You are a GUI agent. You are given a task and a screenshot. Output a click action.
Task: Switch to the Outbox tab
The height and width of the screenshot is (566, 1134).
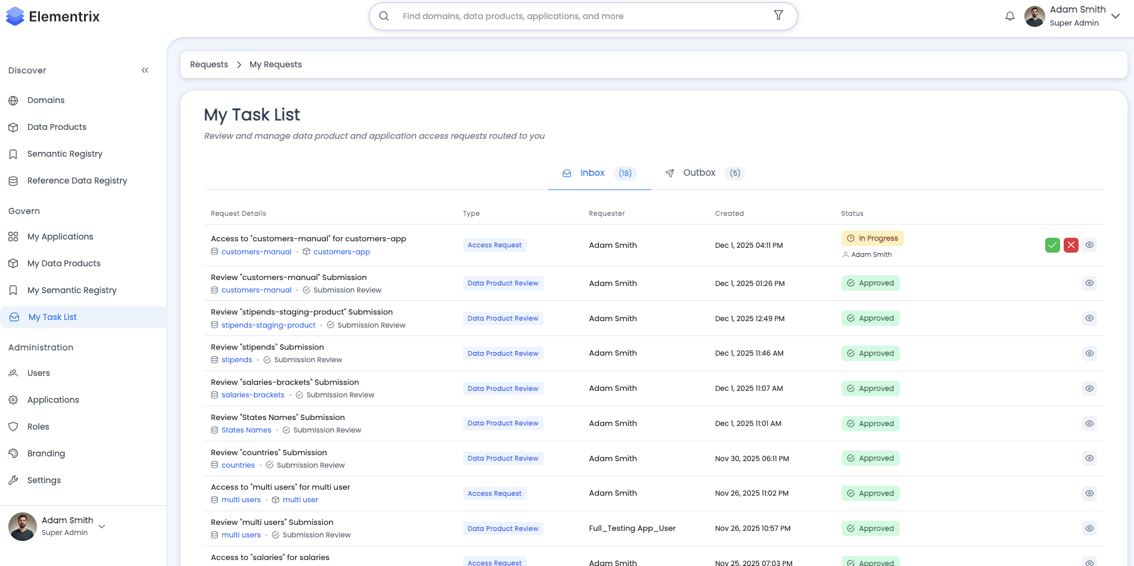(x=699, y=173)
